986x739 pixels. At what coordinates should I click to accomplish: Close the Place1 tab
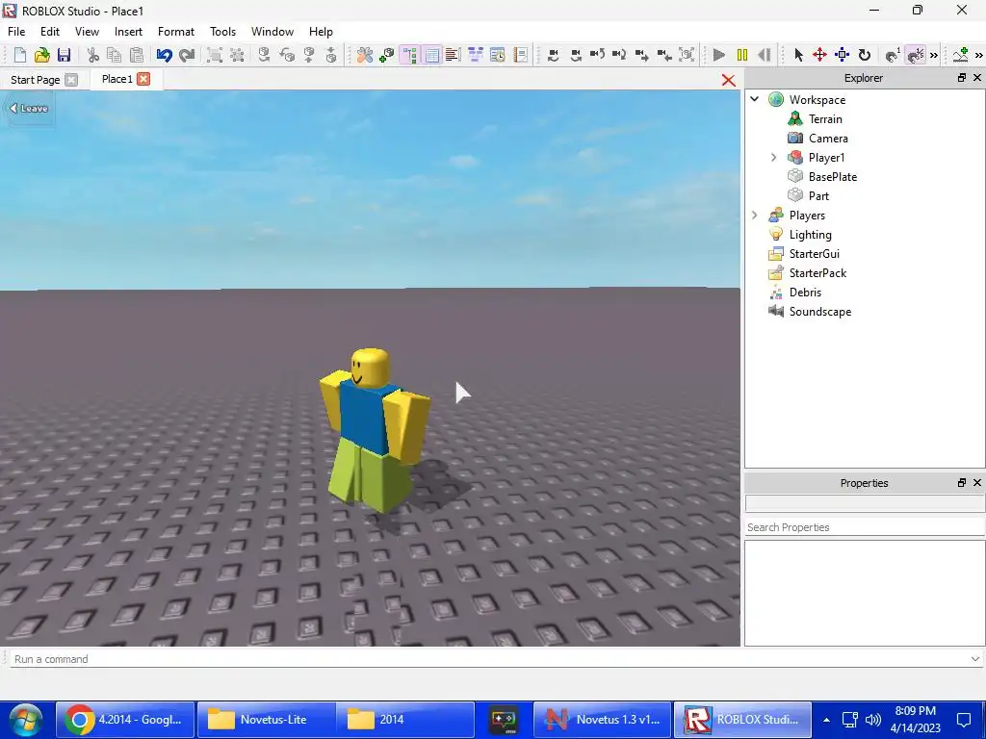pos(144,79)
